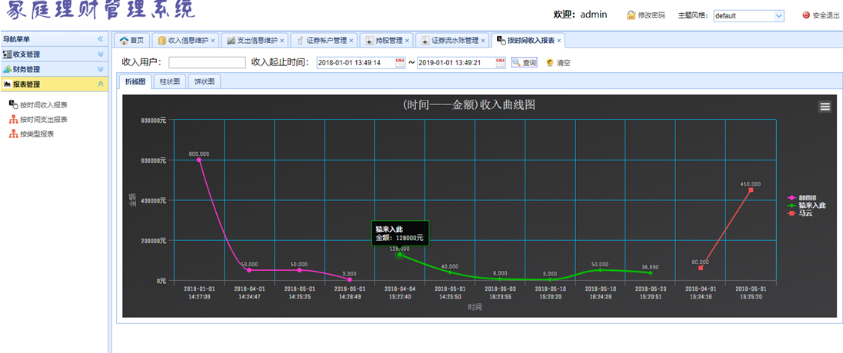
Task: Click the 财务管理 section icon
Action: tap(8, 69)
